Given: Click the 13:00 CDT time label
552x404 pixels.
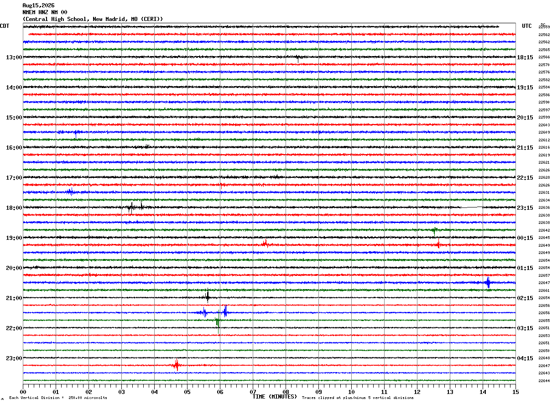Looking at the screenshot, I should (x=14, y=57).
